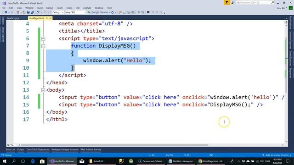Pin the HtmlPage.html tab
This screenshot has width=294, height=165.
click(47, 18)
